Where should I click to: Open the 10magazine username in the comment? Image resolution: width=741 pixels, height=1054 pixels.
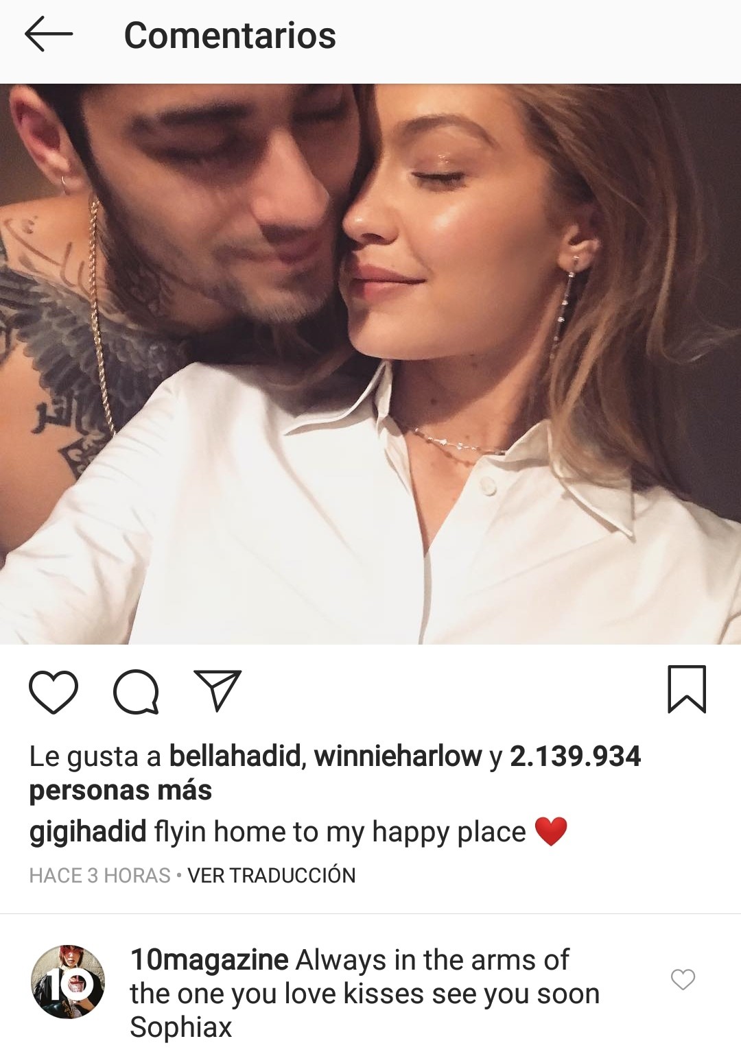point(209,960)
